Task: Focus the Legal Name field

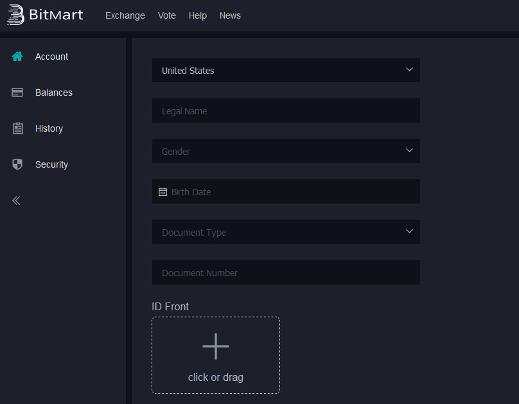Action: point(286,110)
